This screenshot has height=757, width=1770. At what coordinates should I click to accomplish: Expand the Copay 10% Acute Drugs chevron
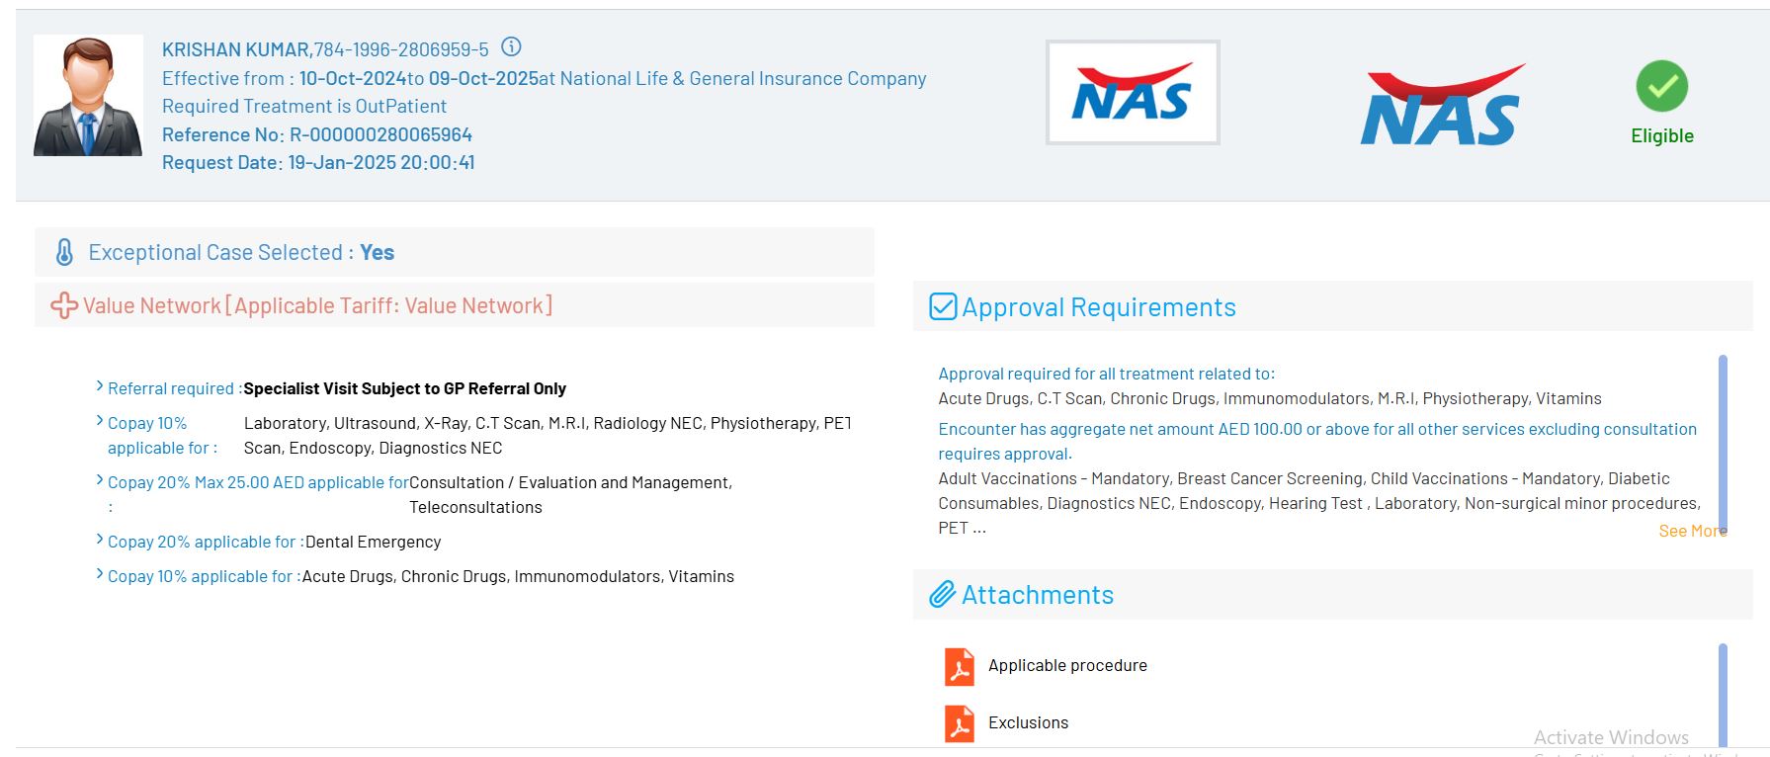(100, 574)
